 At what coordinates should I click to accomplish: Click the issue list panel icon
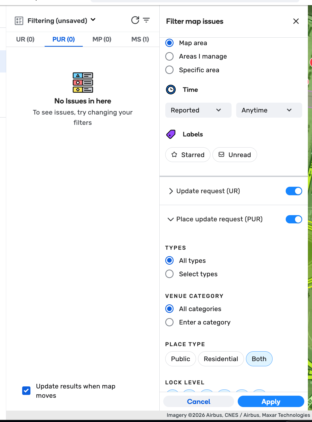point(19,21)
